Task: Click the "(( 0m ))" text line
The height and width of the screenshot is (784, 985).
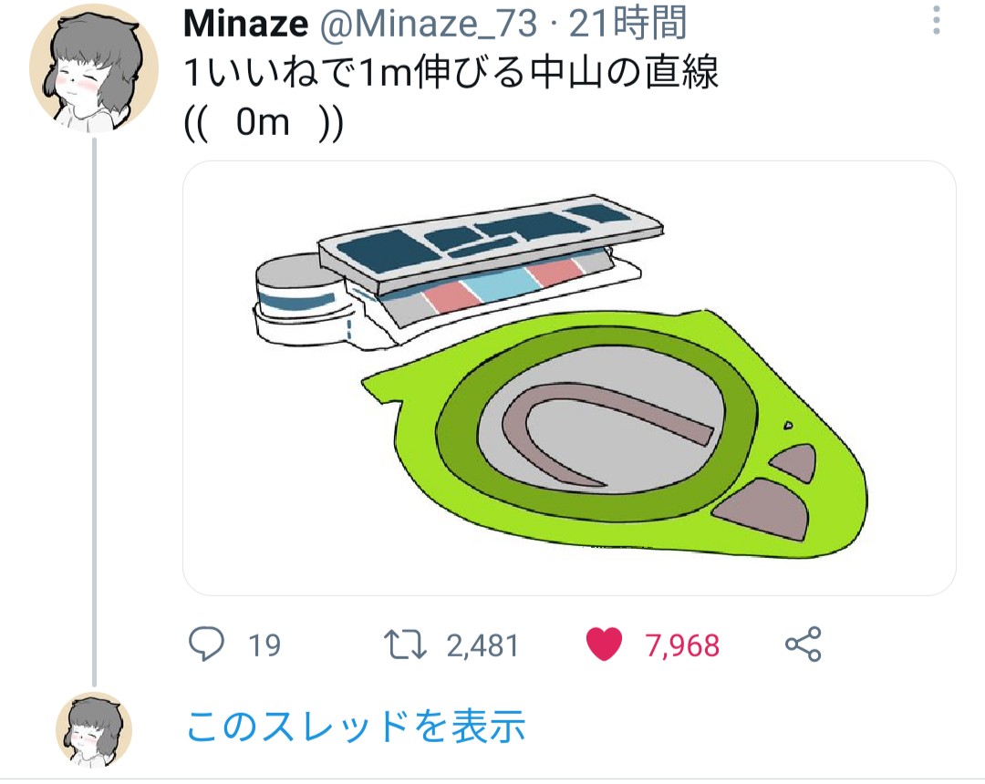Action: pyautogui.click(x=264, y=121)
